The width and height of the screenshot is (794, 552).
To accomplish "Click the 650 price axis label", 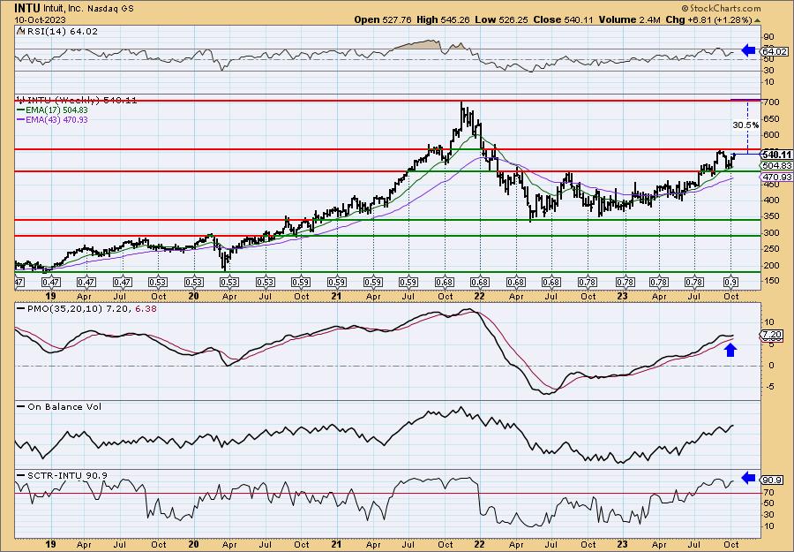I will 771,118.
